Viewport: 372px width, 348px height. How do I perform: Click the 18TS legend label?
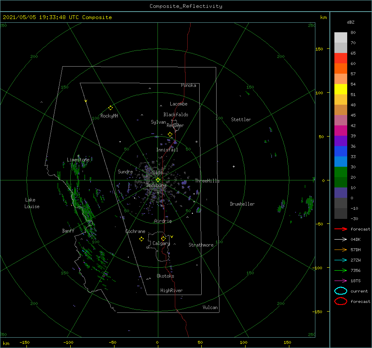[x=355, y=281]
